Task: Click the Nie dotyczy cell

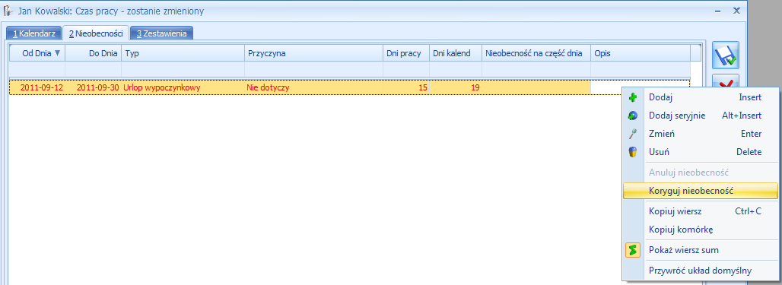Action: pos(313,87)
